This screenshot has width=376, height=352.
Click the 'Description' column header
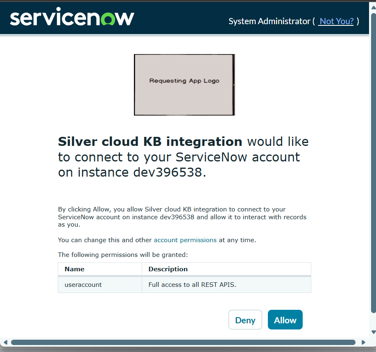point(227,269)
